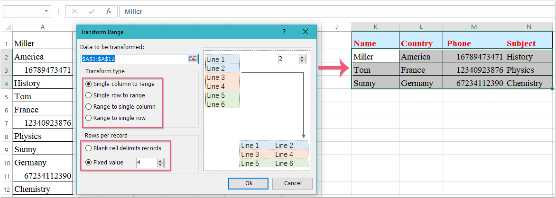Select Single row to range option
This screenshot has width=556, height=198.
click(89, 95)
